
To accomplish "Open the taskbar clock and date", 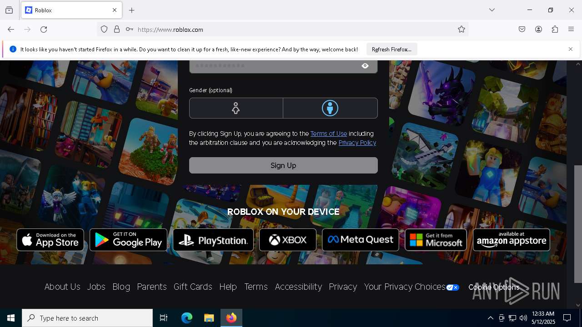I will (x=543, y=318).
